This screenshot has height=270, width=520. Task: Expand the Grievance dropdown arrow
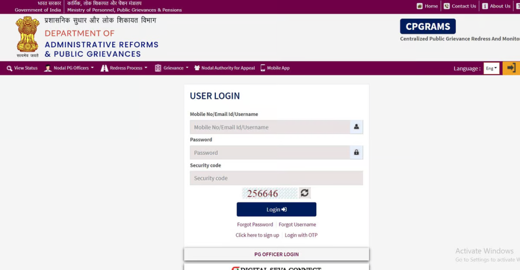(187, 68)
